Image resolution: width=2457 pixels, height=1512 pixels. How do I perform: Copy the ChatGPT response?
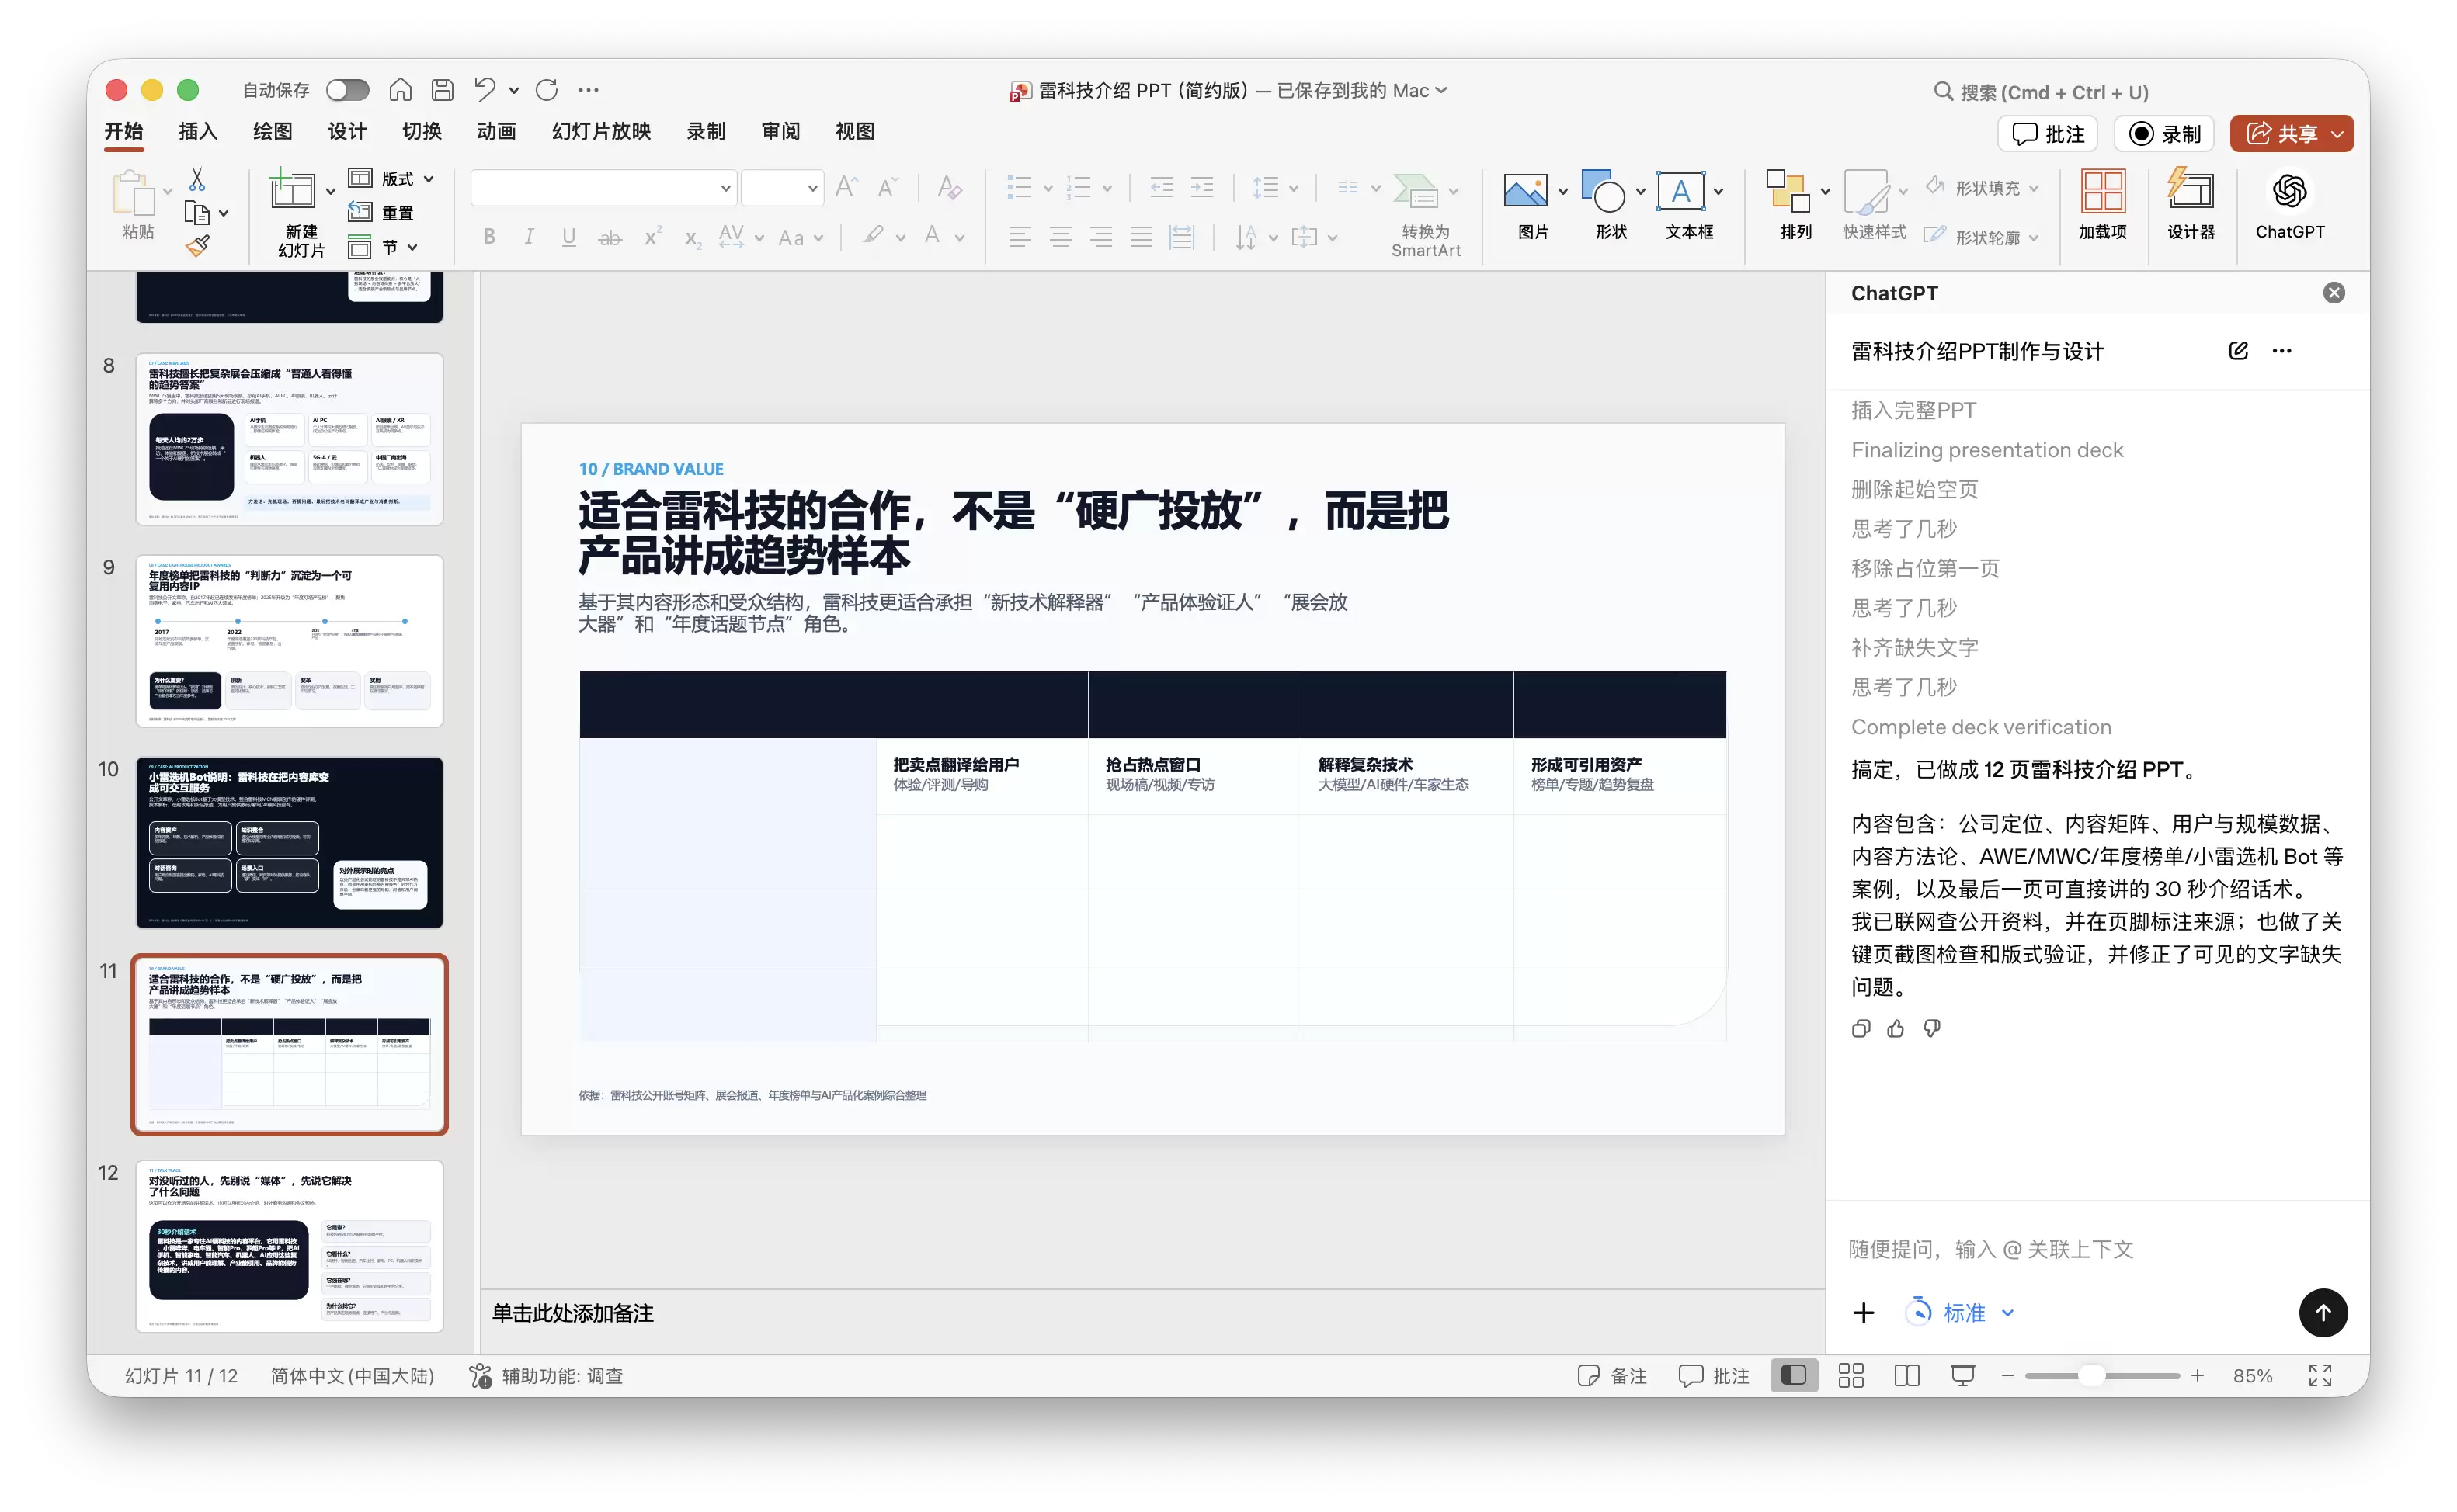tap(1861, 1028)
